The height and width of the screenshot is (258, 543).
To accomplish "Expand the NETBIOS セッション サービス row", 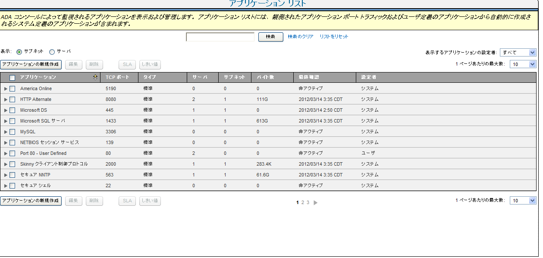I will pos(6,142).
